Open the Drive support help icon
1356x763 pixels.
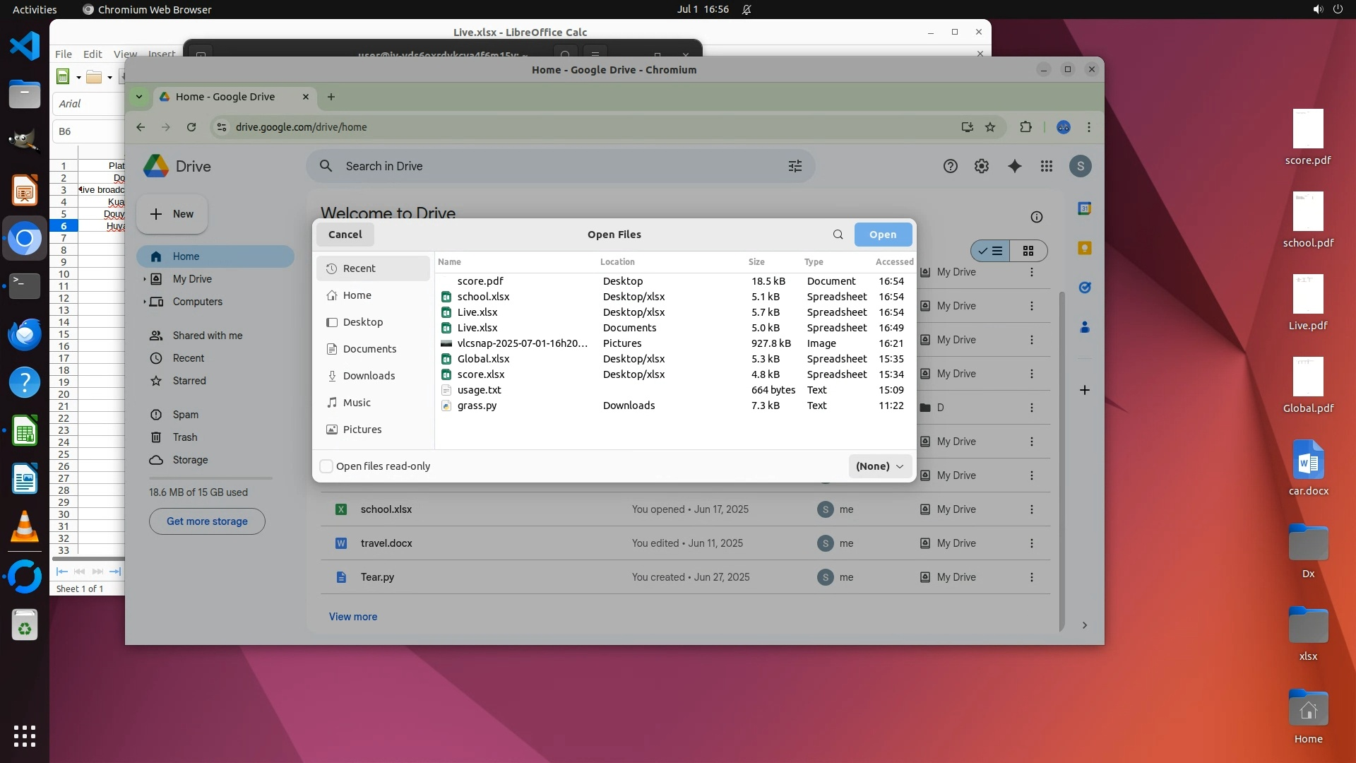click(x=950, y=166)
